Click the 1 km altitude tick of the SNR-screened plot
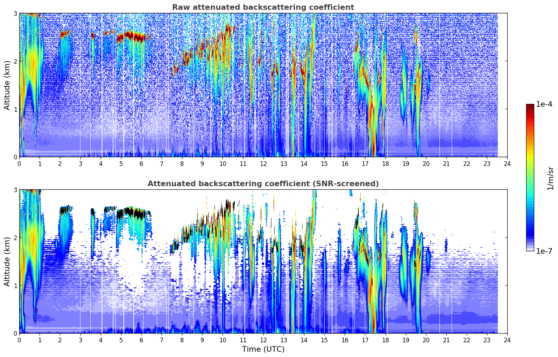558x357 pixels. 15,286
